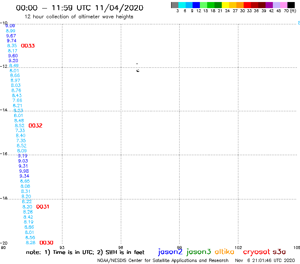This screenshot has height=264, width=300.
Task: Click the s3a satellite legend label
Action: pyautogui.click(x=279, y=252)
